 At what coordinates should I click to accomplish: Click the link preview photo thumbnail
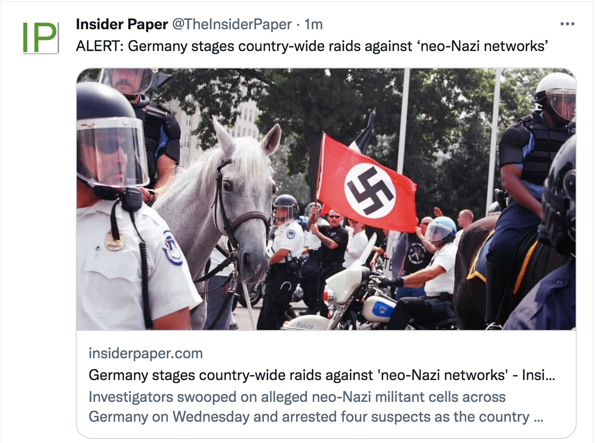tap(326, 199)
